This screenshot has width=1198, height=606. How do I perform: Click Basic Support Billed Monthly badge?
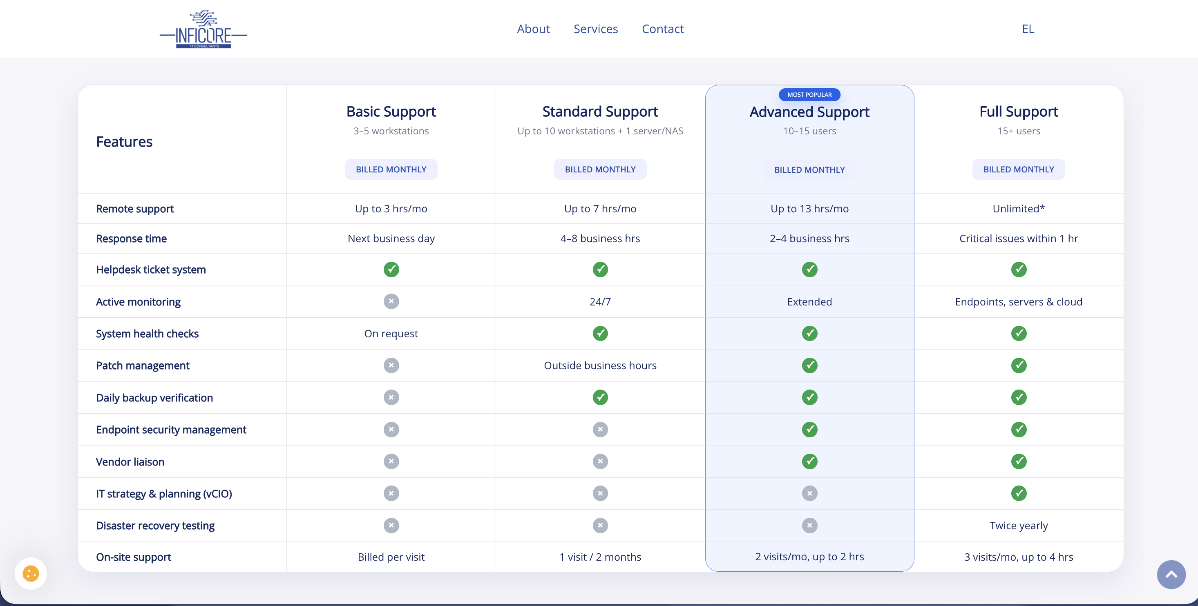click(x=391, y=169)
